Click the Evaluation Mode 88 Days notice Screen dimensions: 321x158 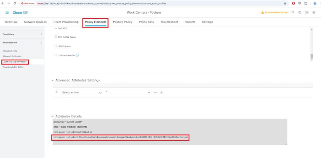coord(277,13)
